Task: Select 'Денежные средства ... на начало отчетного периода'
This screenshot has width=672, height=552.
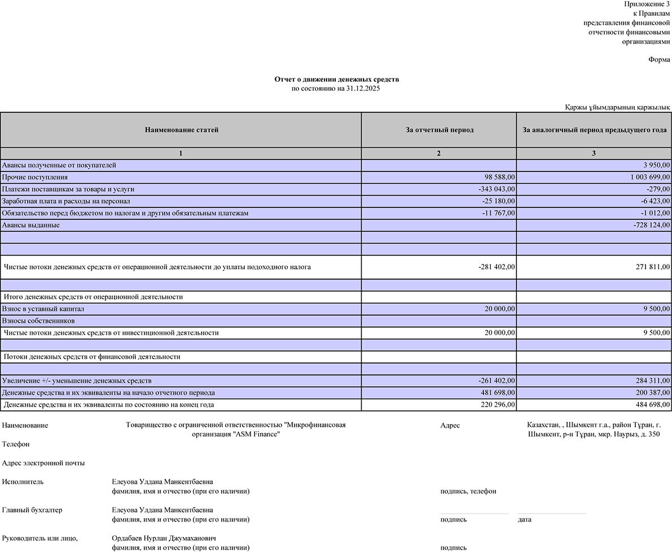Action: click(x=108, y=392)
